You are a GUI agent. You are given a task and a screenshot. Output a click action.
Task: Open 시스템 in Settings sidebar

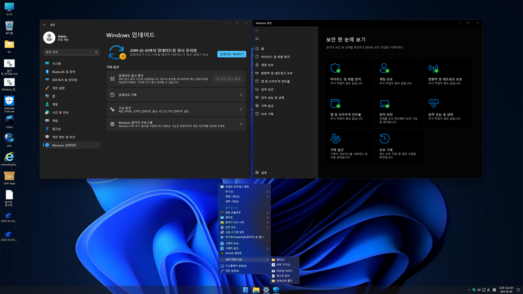(72, 63)
